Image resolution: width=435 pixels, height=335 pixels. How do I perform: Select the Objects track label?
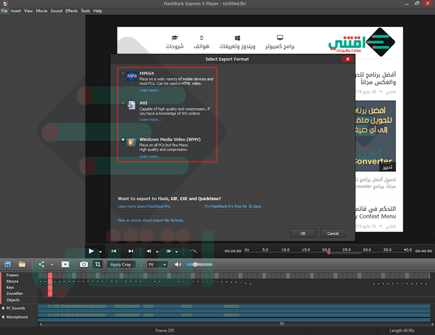(x=13, y=300)
